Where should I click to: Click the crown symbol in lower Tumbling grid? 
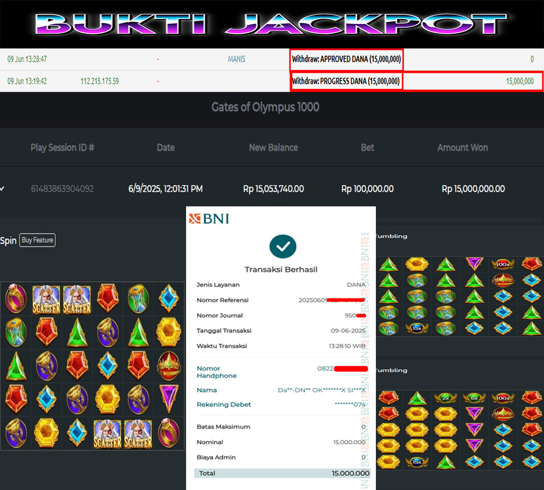[x=503, y=414]
